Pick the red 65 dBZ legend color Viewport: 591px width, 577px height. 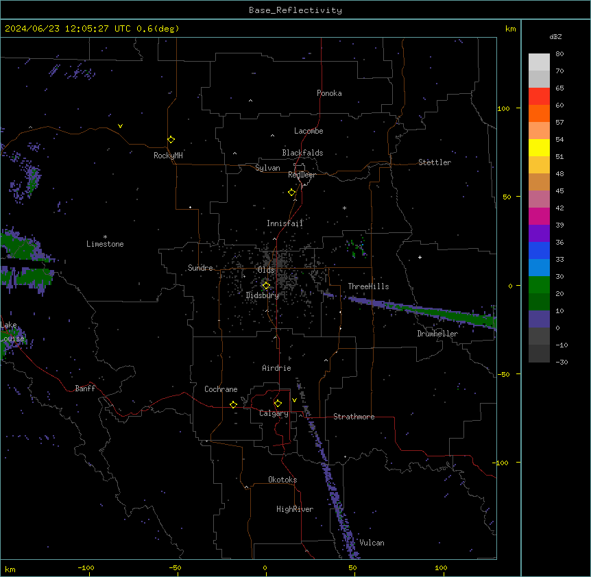coord(539,96)
